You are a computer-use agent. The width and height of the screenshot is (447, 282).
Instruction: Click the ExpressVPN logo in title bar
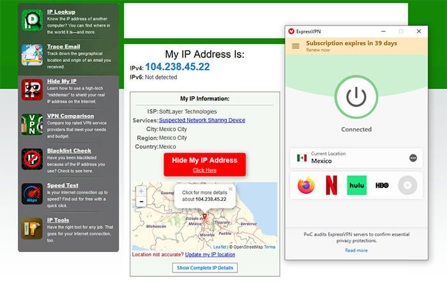tap(291, 31)
